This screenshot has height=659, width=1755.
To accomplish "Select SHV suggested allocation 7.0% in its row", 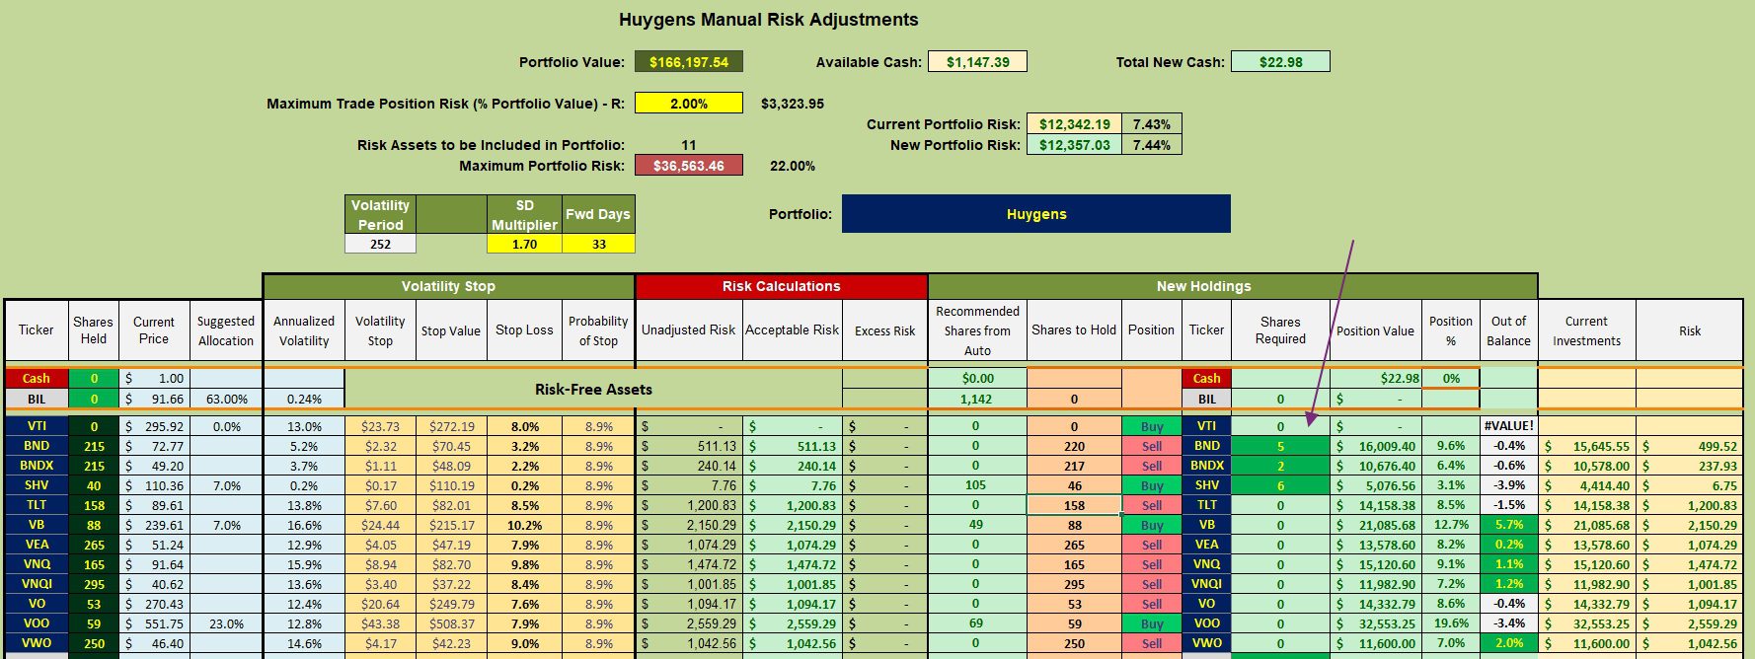I will (226, 485).
